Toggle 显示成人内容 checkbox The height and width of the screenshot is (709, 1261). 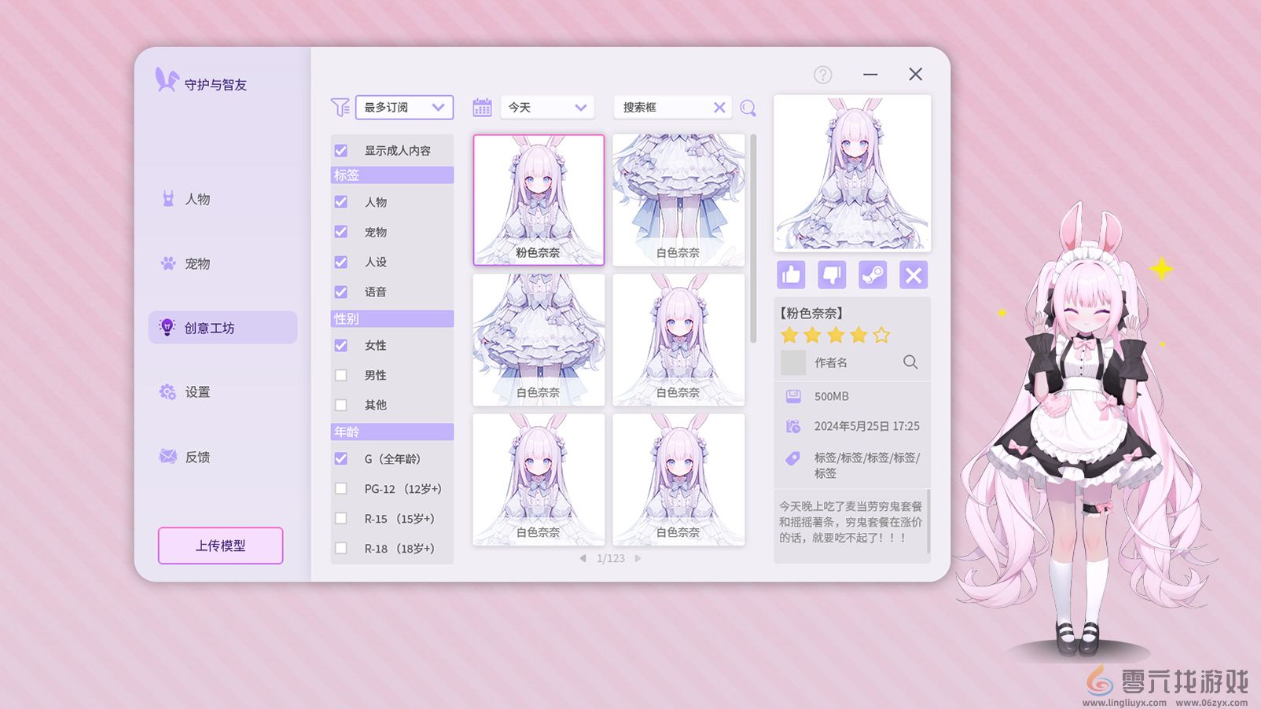(x=340, y=149)
